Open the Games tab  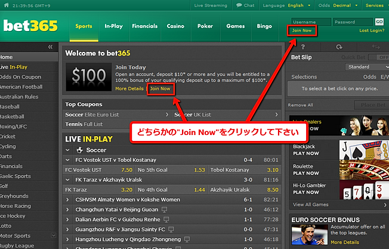pyautogui.click(x=236, y=26)
